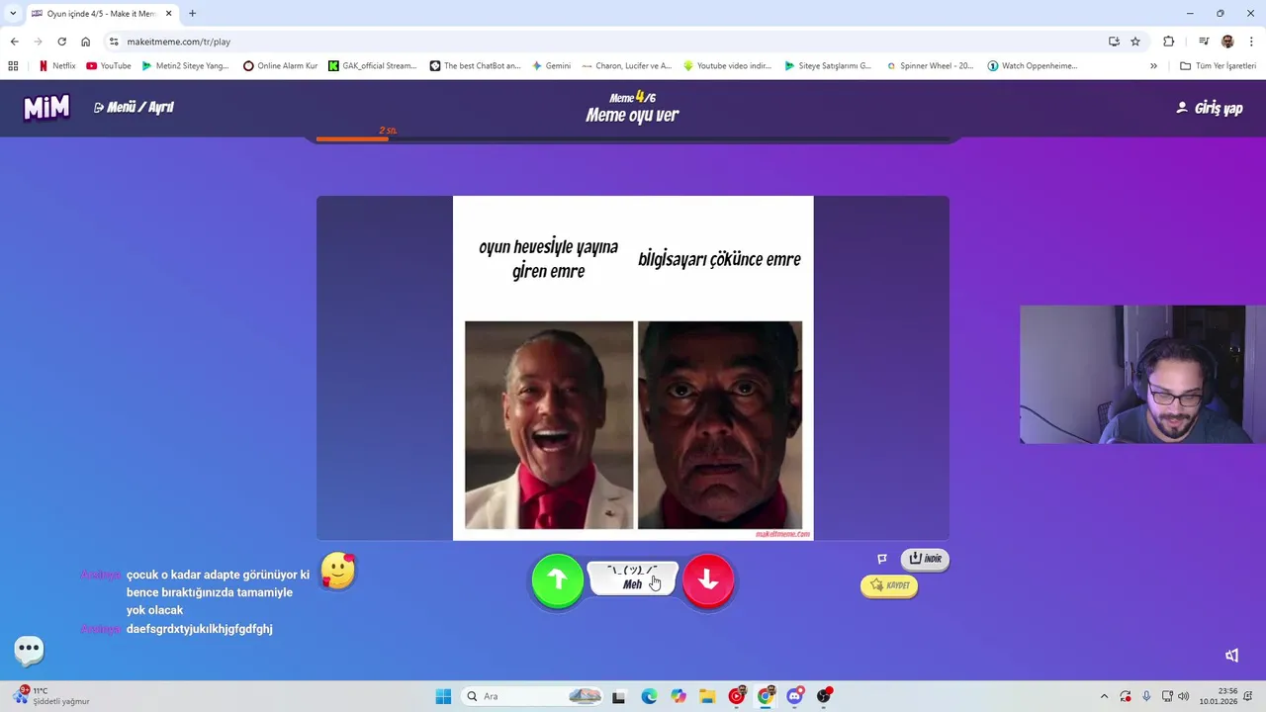Viewport: 1266px width, 712px height.
Task: Rate the meme as Meh
Action: click(633, 578)
